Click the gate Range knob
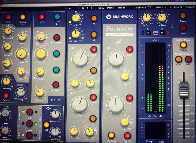The height and width of the screenshot is (143, 196). pyautogui.click(x=41, y=54)
